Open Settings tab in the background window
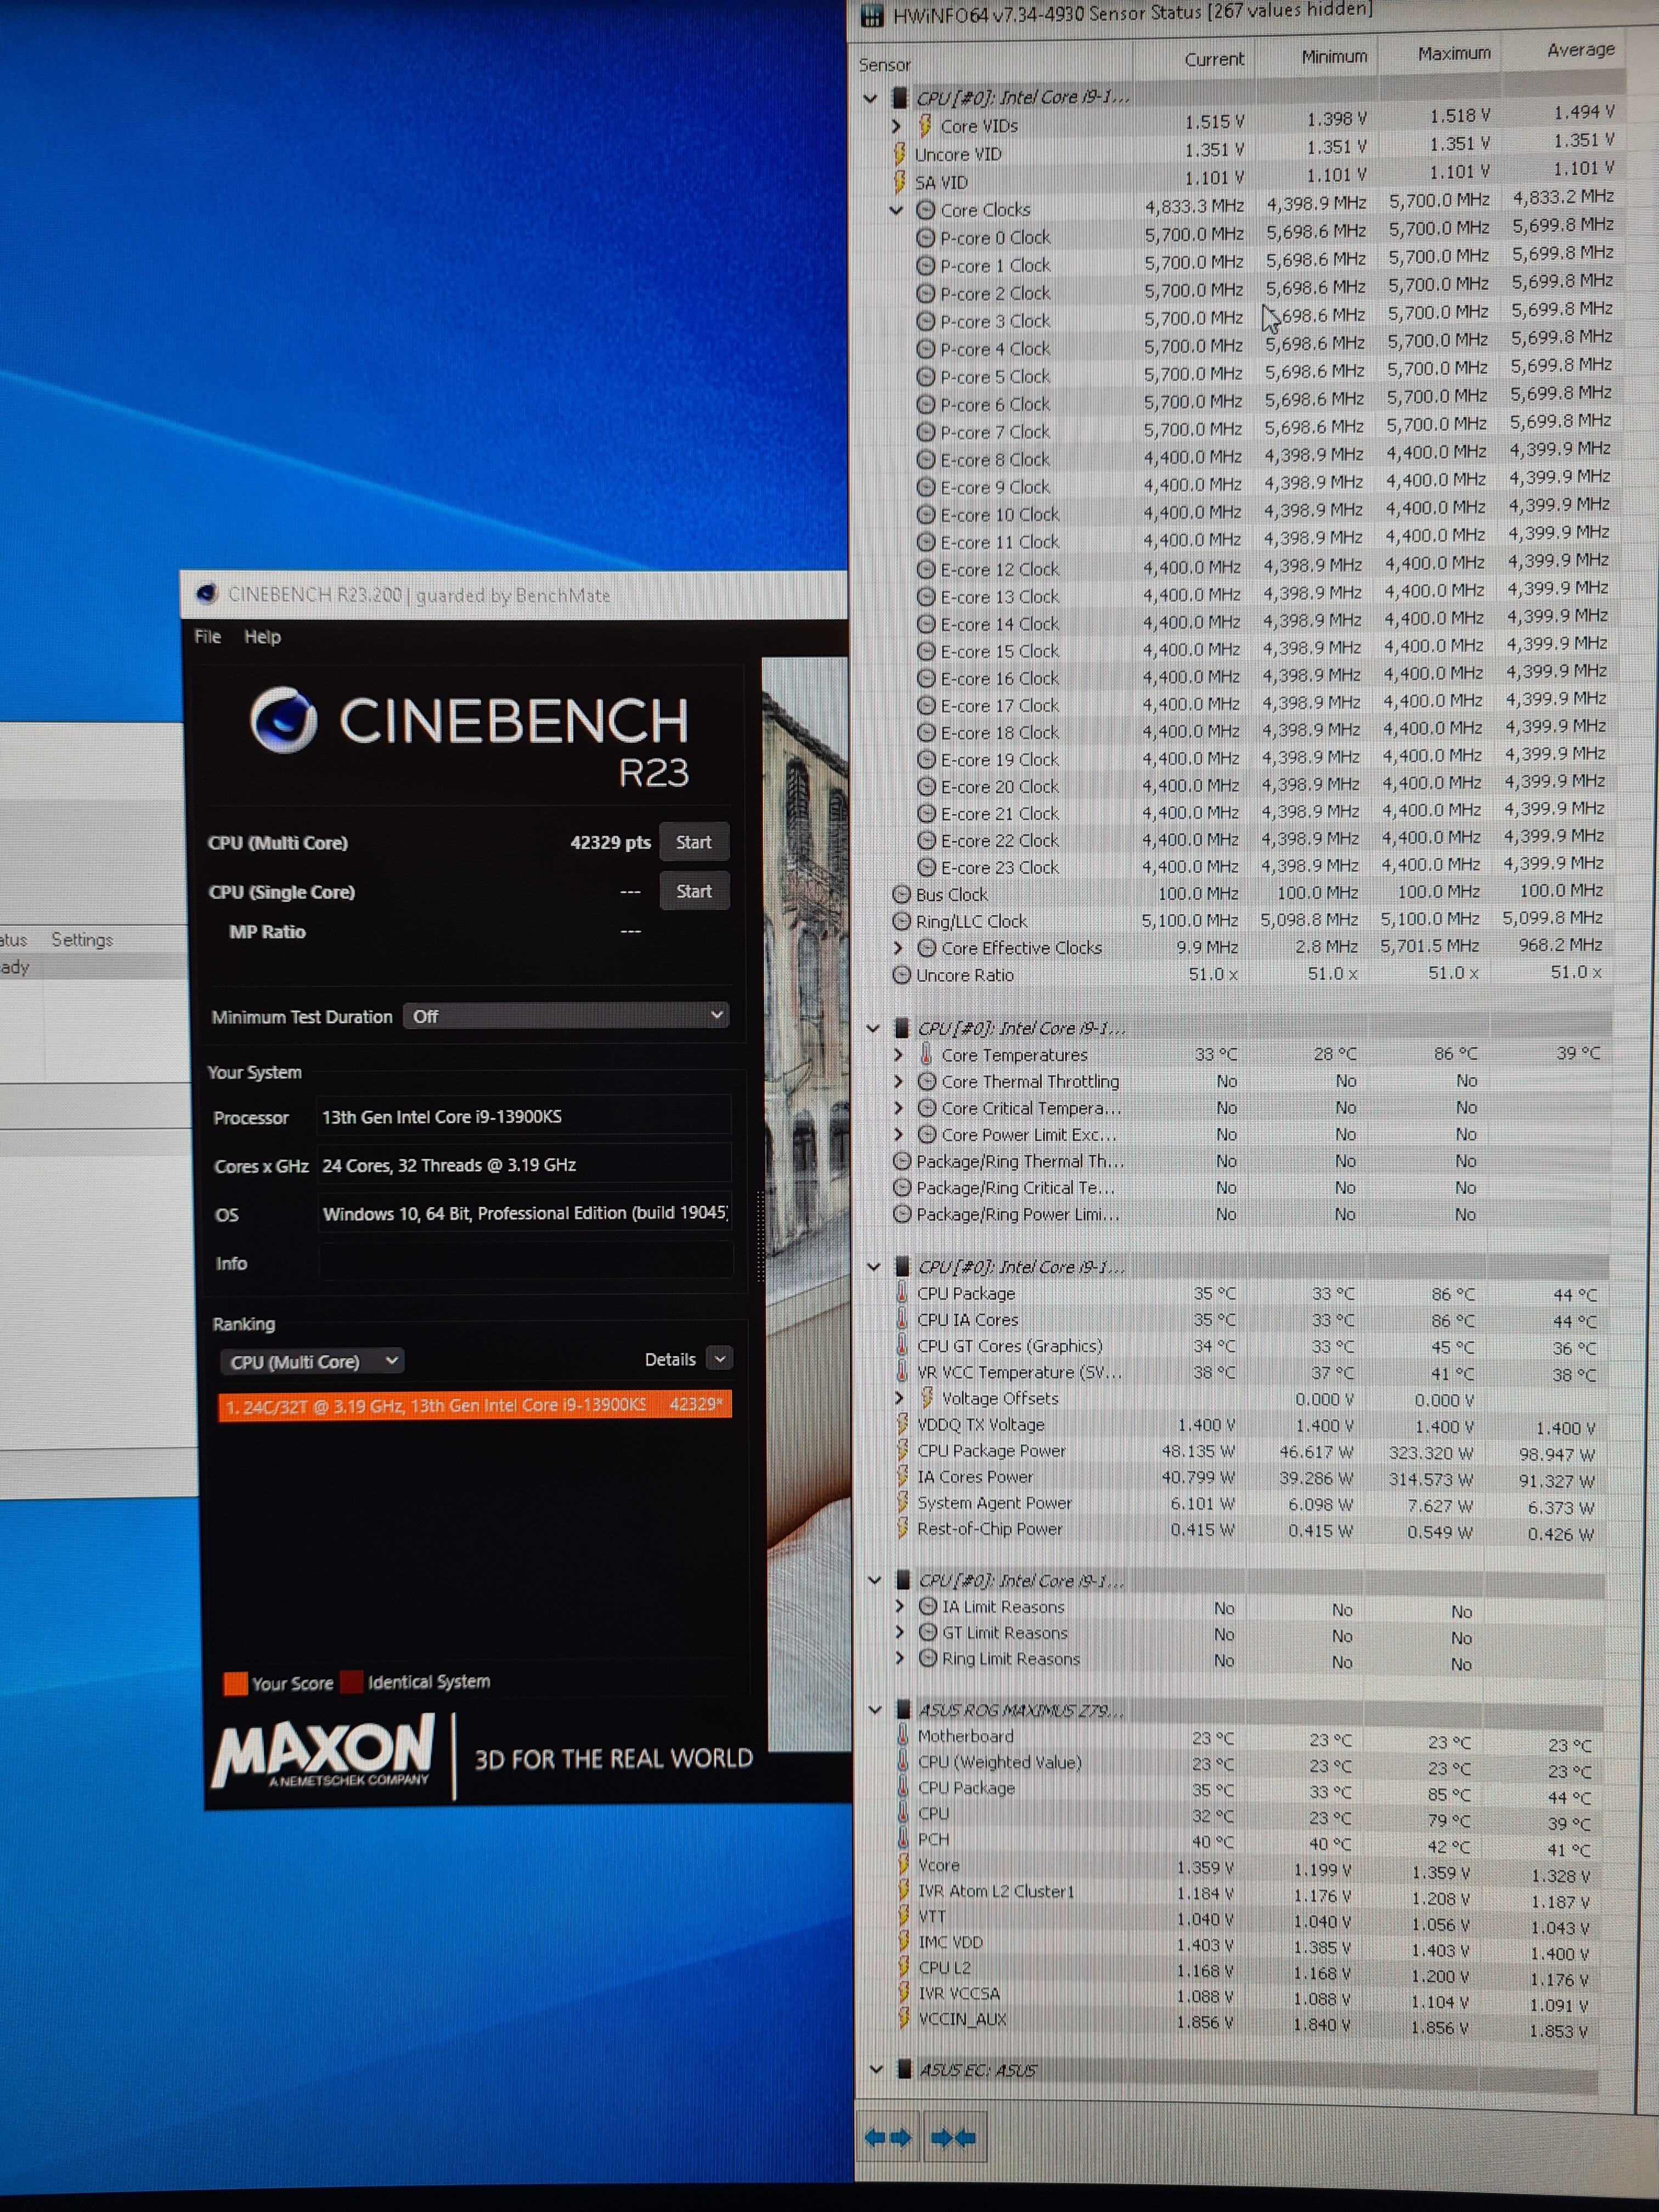The width and height of the screenshot is (1659, 2212). [82, 940]
